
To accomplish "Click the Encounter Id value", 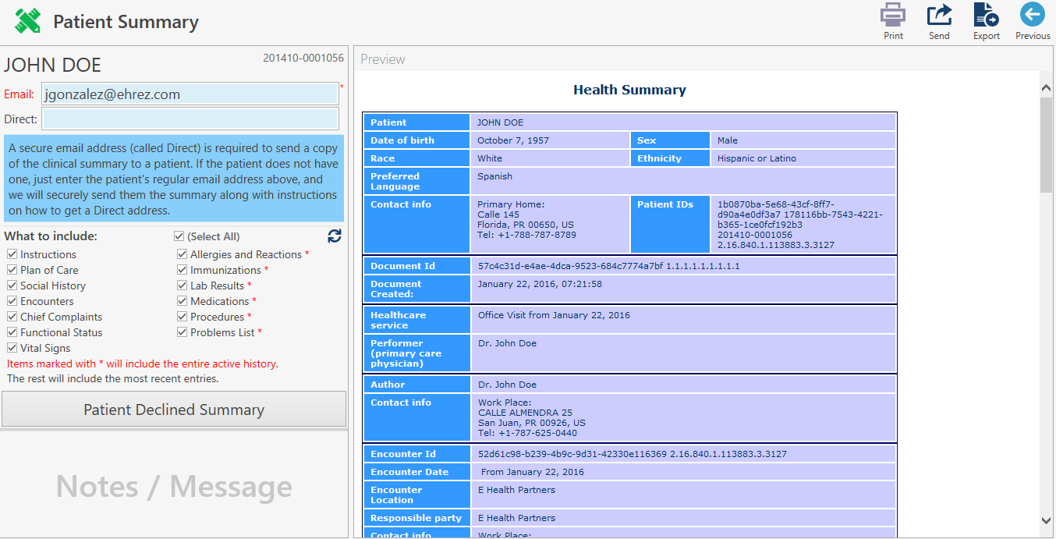I will 632,454.
